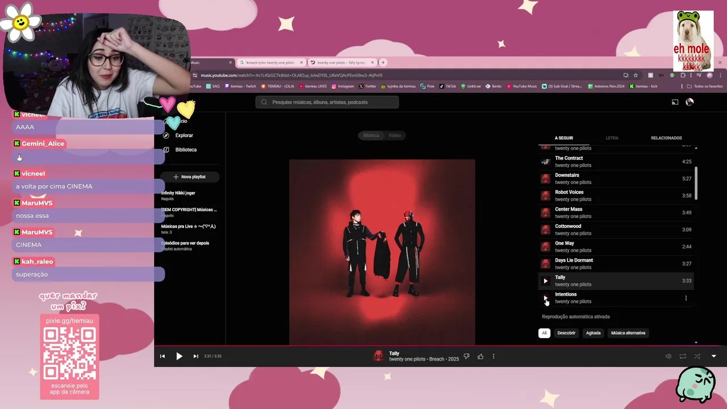Open the Infinity Nikki jogar playlist
This screenshot has height=409, width=727.
click(x=178, y=195)
